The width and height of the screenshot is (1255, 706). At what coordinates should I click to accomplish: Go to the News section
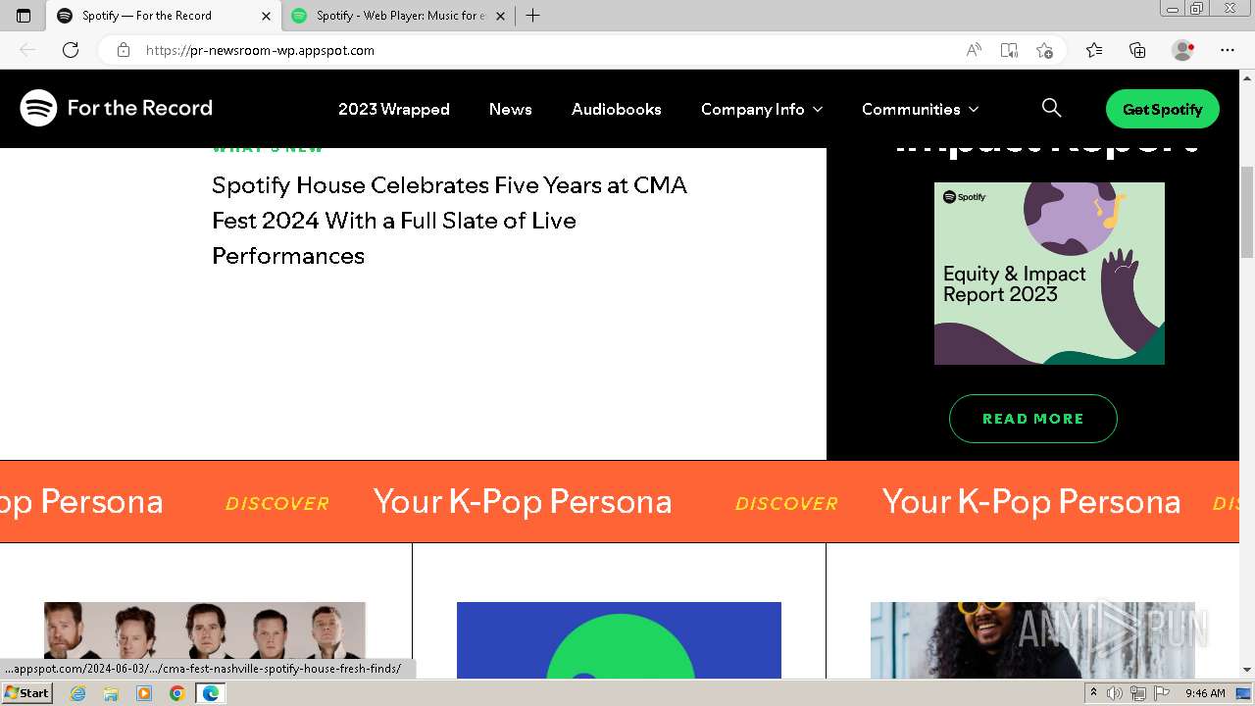tap(511, 109)
